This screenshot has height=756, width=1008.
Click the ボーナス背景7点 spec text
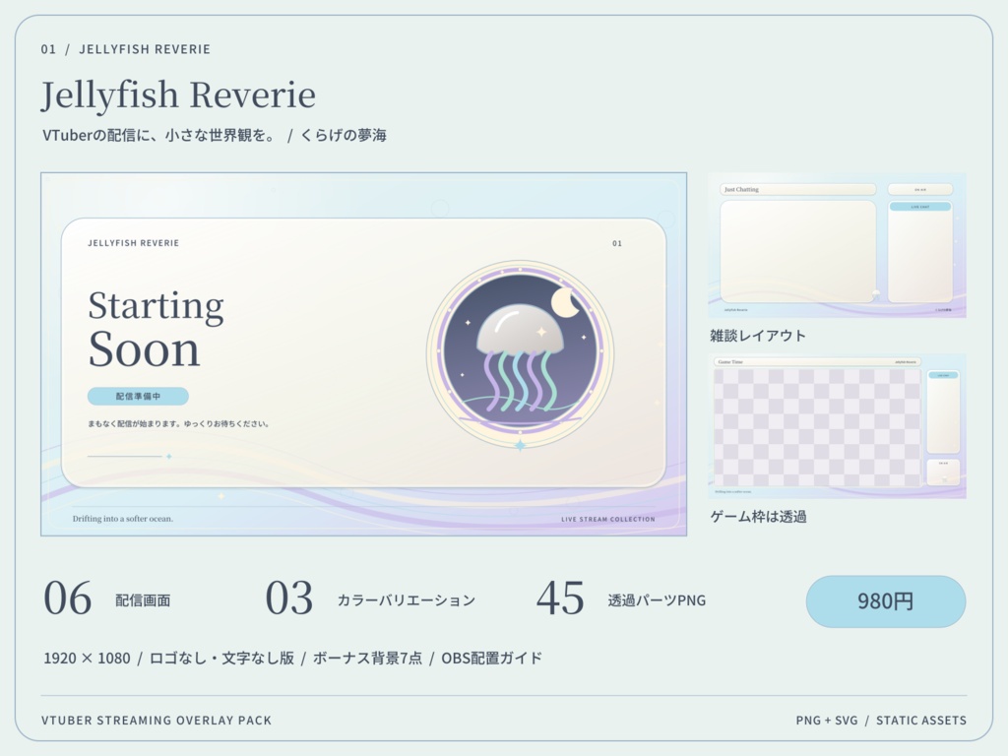368,659
